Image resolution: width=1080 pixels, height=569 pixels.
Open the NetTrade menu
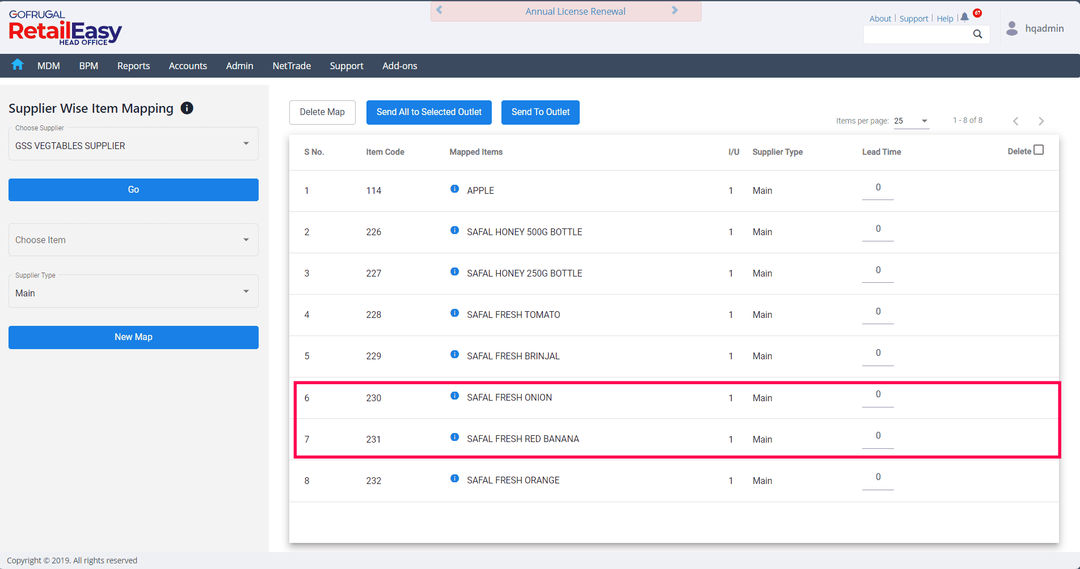coord(292,66)
